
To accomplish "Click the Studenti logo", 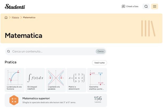I will [15, 6].
